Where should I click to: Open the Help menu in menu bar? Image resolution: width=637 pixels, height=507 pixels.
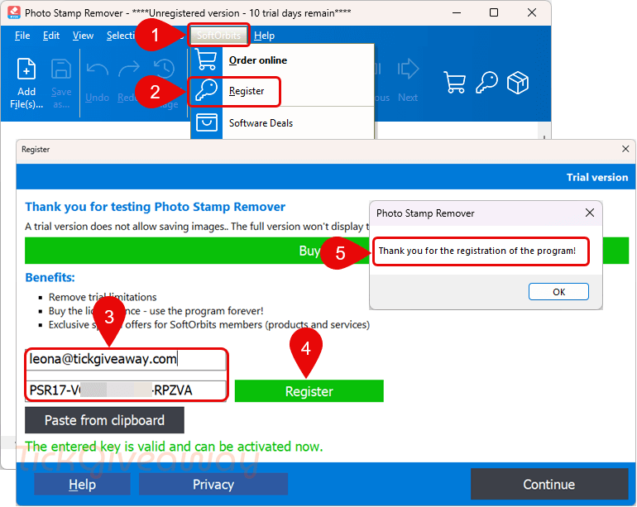264,36
